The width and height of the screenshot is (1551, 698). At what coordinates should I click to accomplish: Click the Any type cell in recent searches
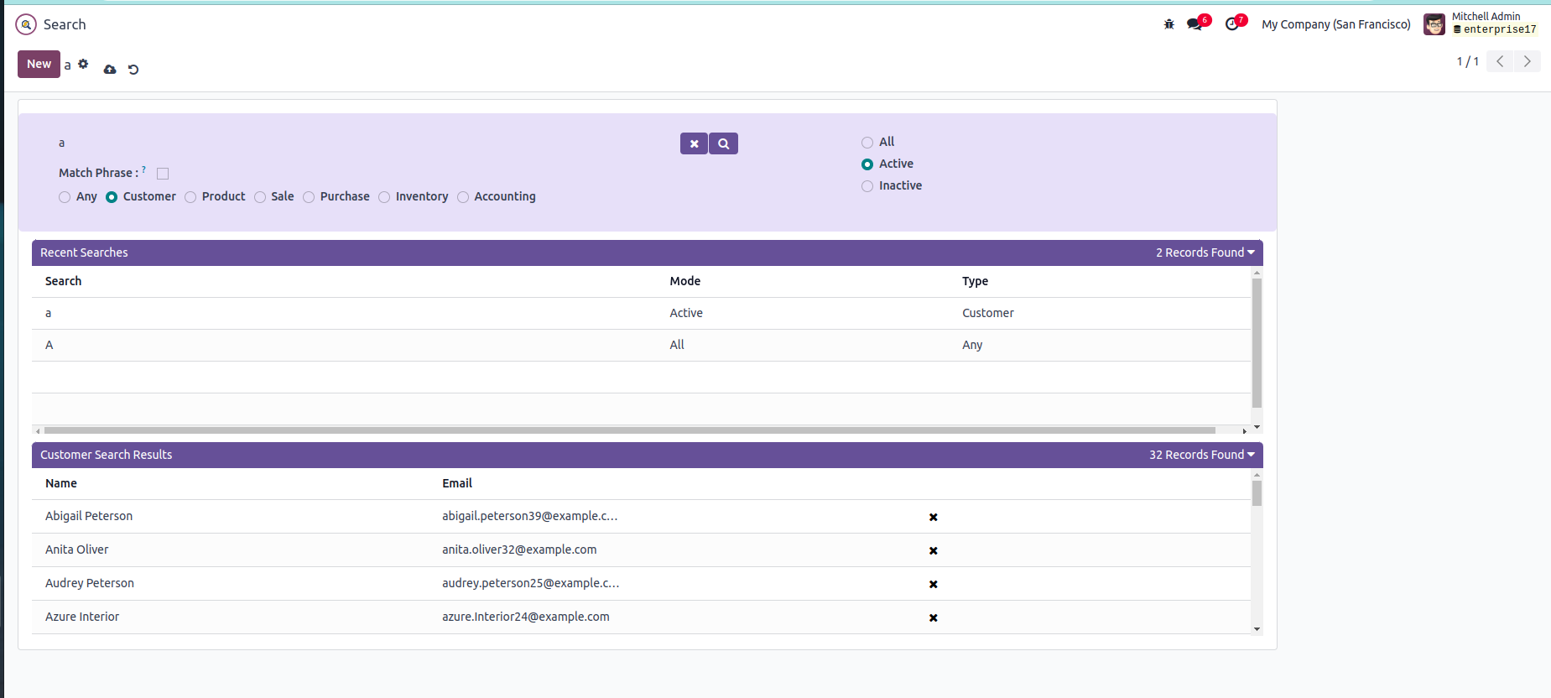pyautogui.click(x=972, y=345)
